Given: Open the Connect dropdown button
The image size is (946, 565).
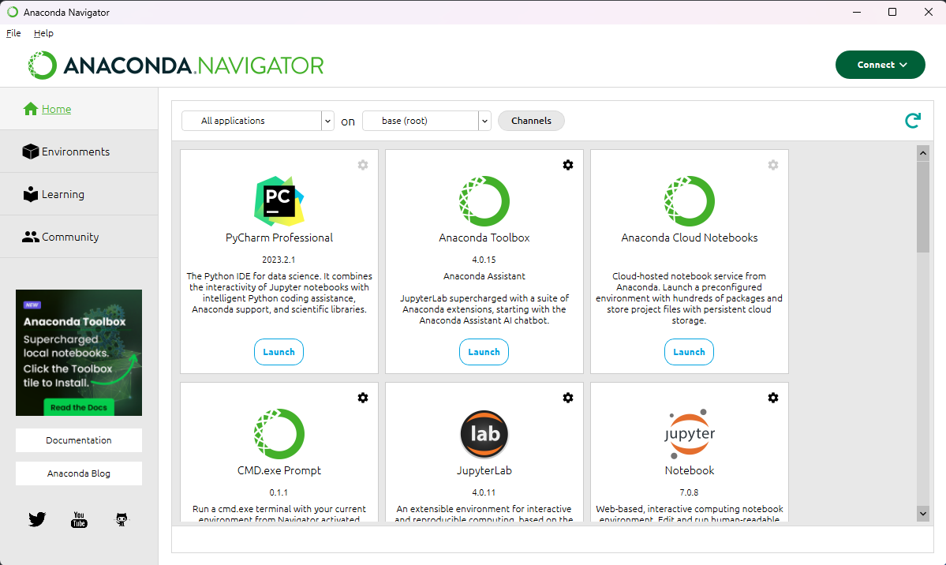Looking at the screenshot, I should [x=881, y=65].
